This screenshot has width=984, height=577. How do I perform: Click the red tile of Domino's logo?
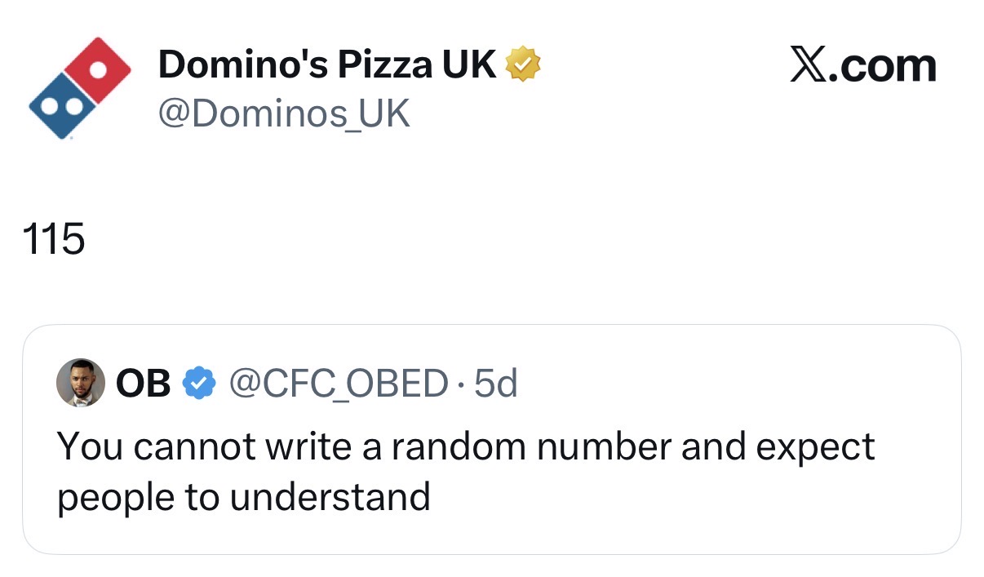click(98, 69)
